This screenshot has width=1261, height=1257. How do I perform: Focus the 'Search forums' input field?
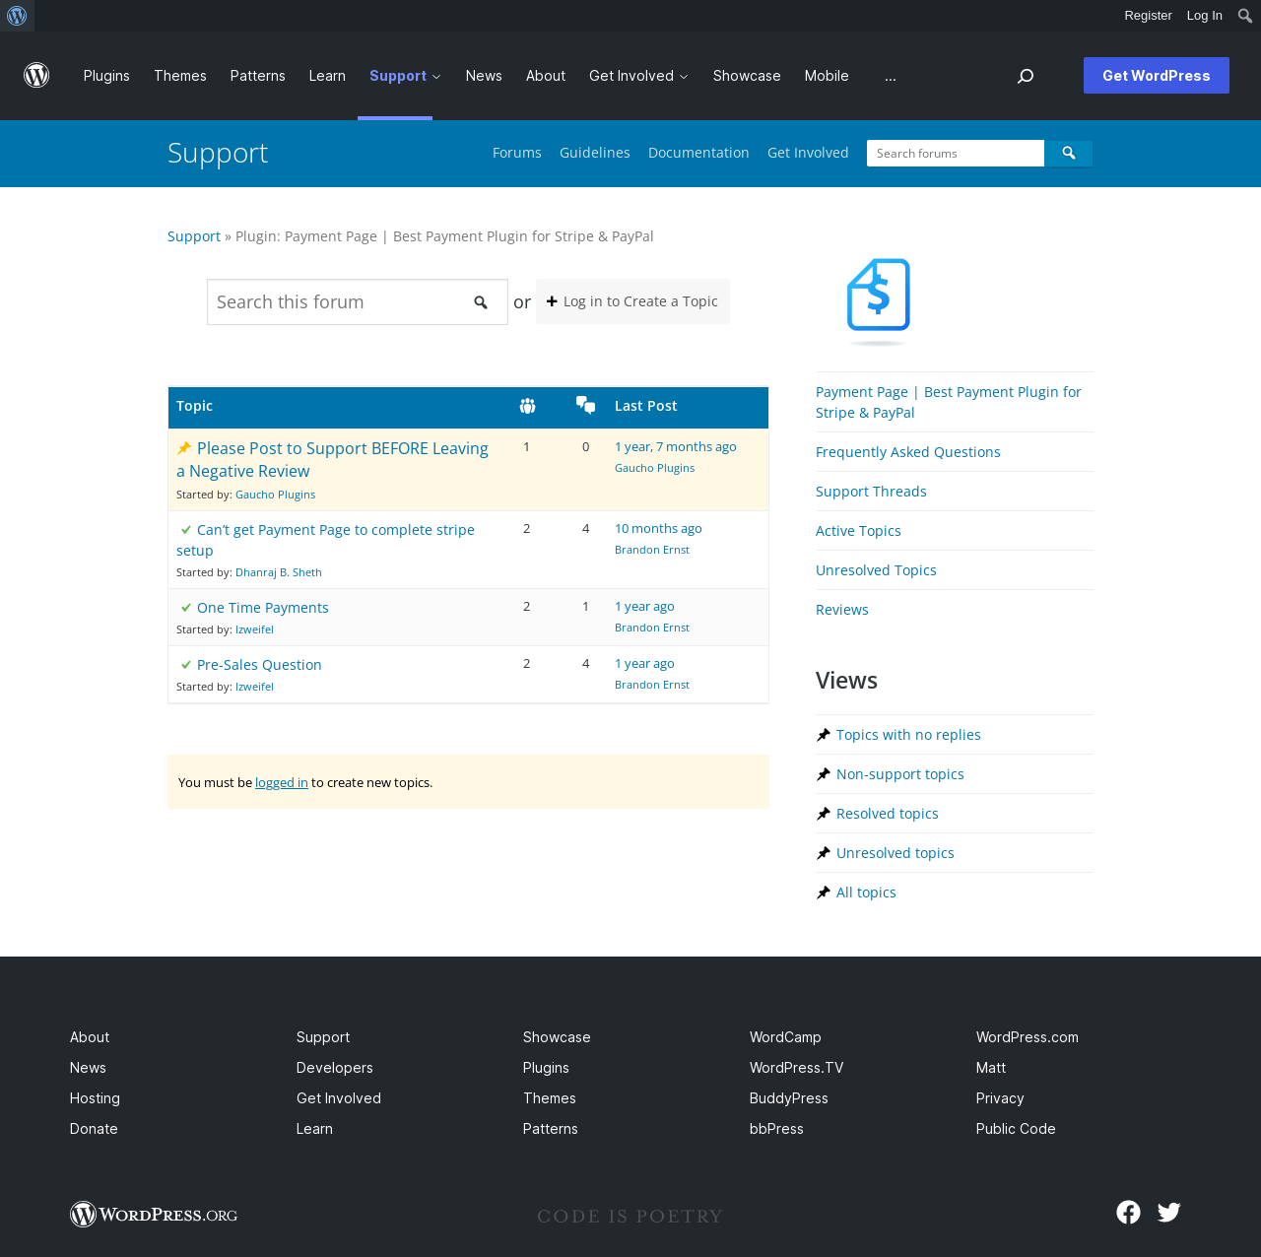[x=956, y=154]
